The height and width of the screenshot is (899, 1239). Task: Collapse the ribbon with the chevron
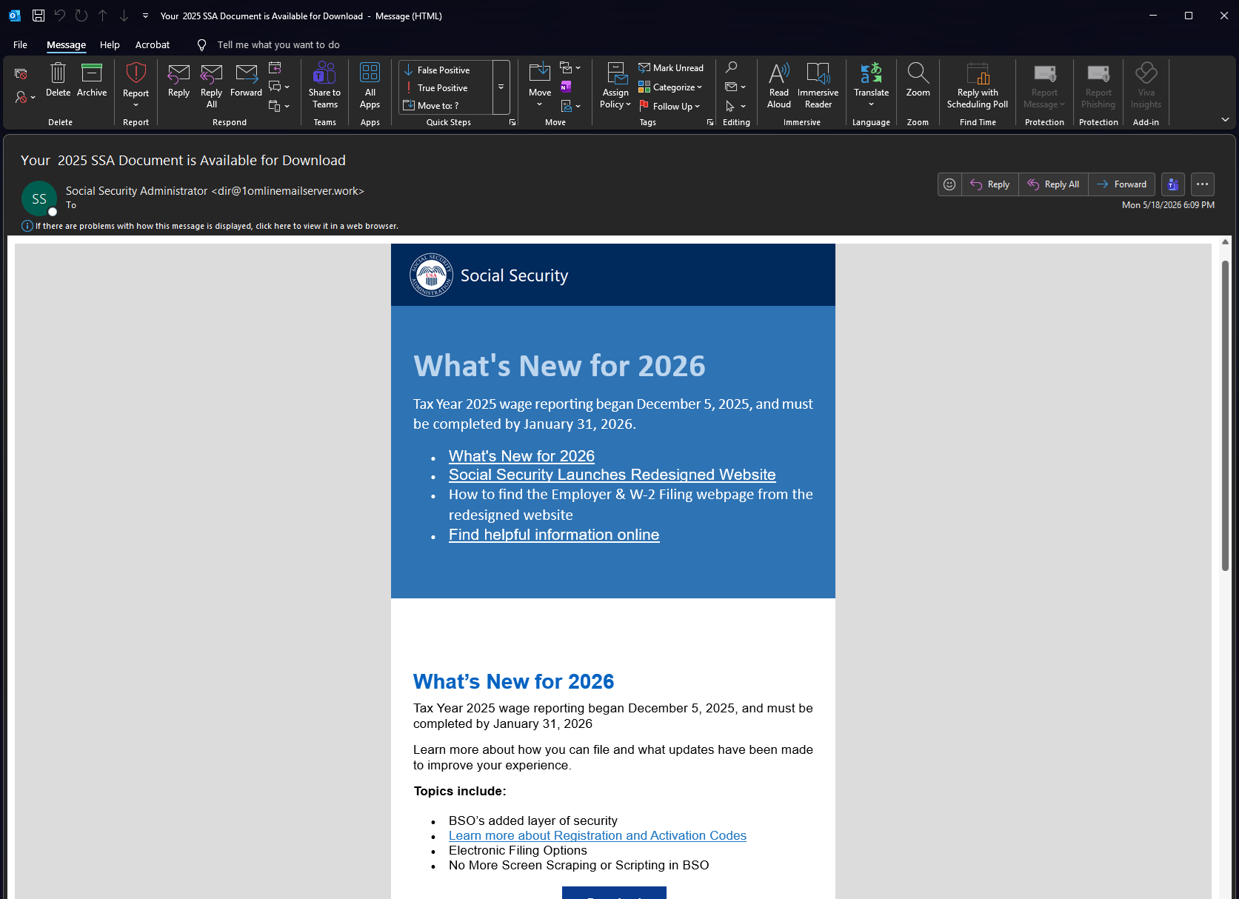pyautogui.click(x=1225, y=119)
